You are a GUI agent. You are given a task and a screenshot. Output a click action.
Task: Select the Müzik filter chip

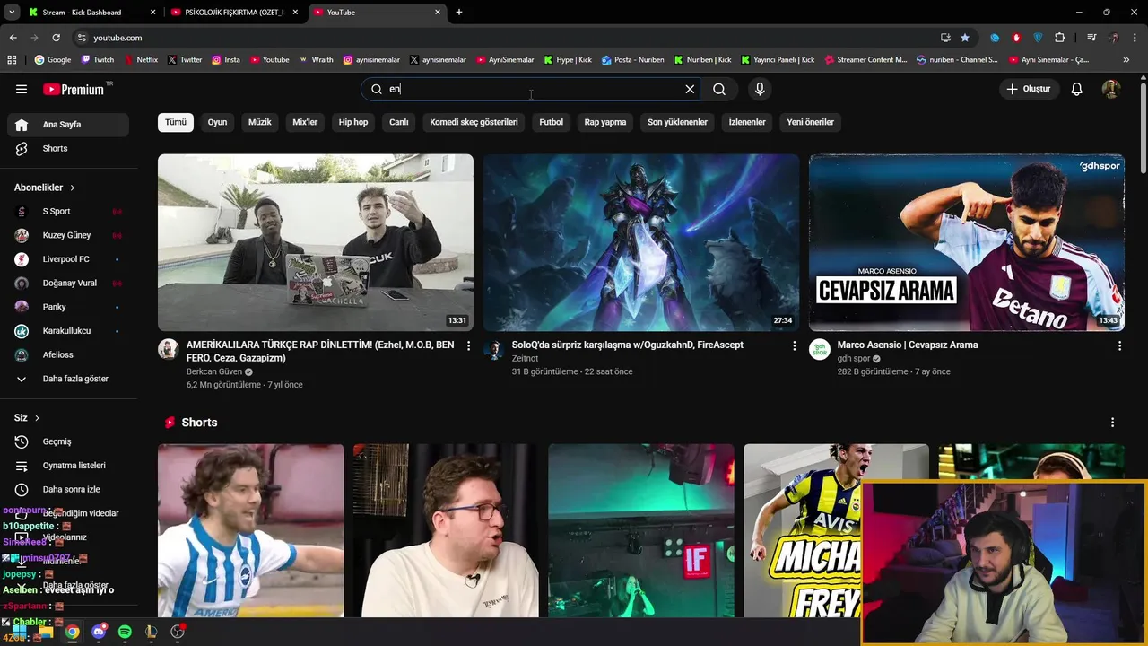click(260, 122)
